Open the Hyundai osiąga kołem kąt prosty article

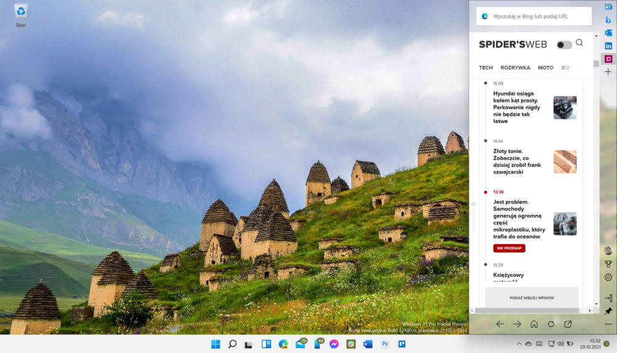pos(516,107)
